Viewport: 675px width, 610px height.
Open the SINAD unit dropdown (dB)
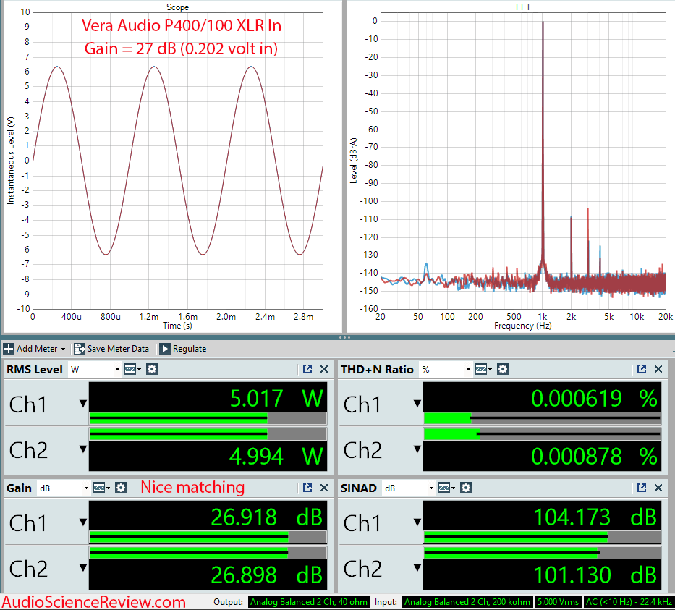[407, 488]
